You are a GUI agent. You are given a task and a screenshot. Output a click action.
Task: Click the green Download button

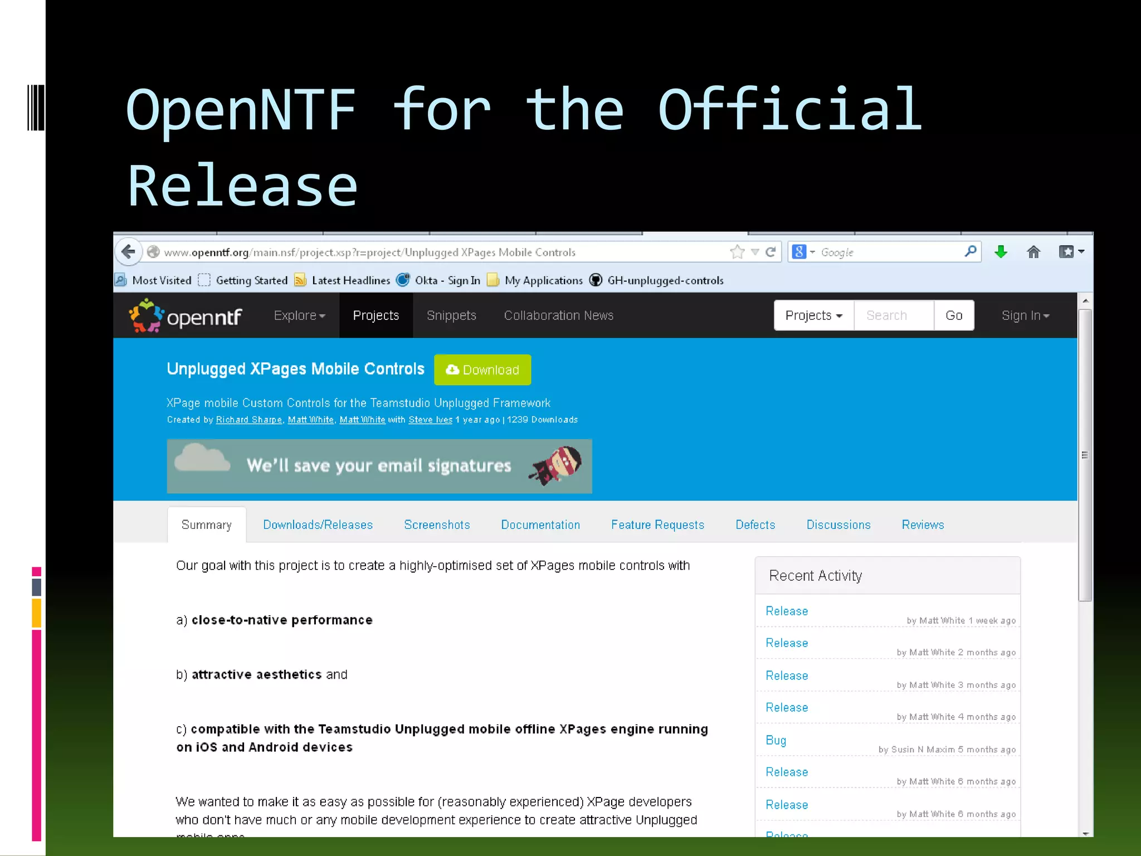482,369
